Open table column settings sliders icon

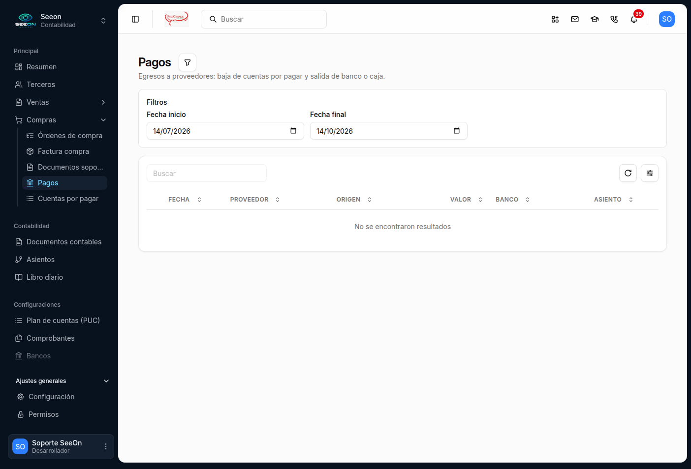[x=650, y=173]
